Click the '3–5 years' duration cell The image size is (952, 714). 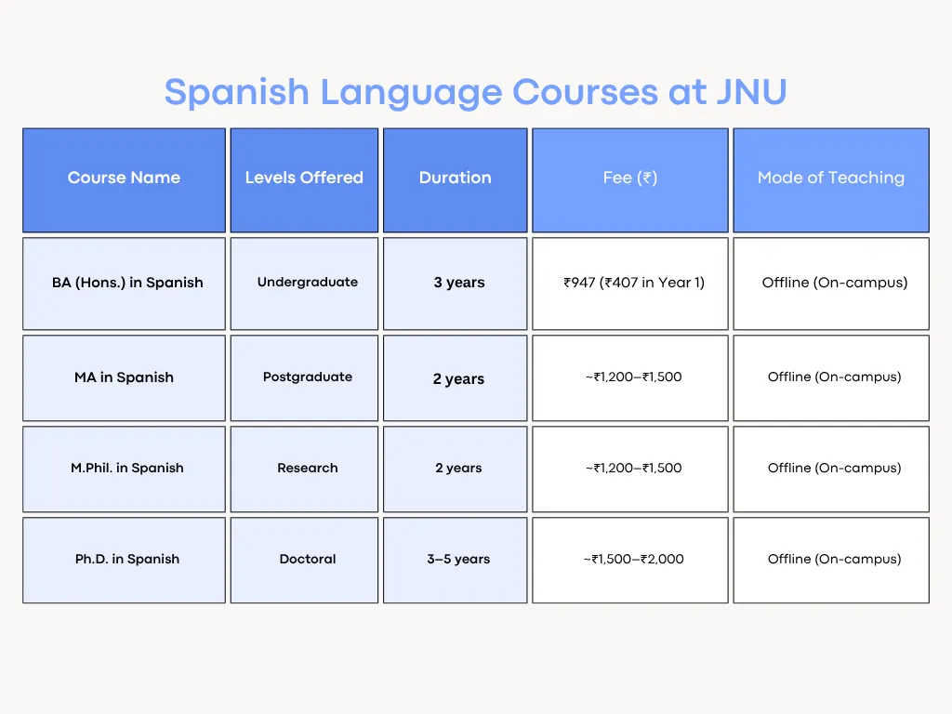point(456,560)
